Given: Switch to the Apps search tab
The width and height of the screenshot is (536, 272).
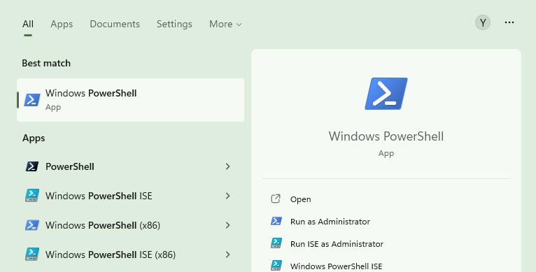Looking at the screenshot, I should click(x=62, y=24).
